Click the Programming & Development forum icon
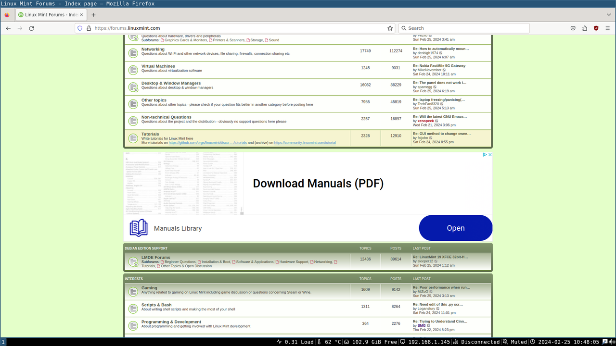Viewport: 616px width, 346px height. tap(133, 325)
